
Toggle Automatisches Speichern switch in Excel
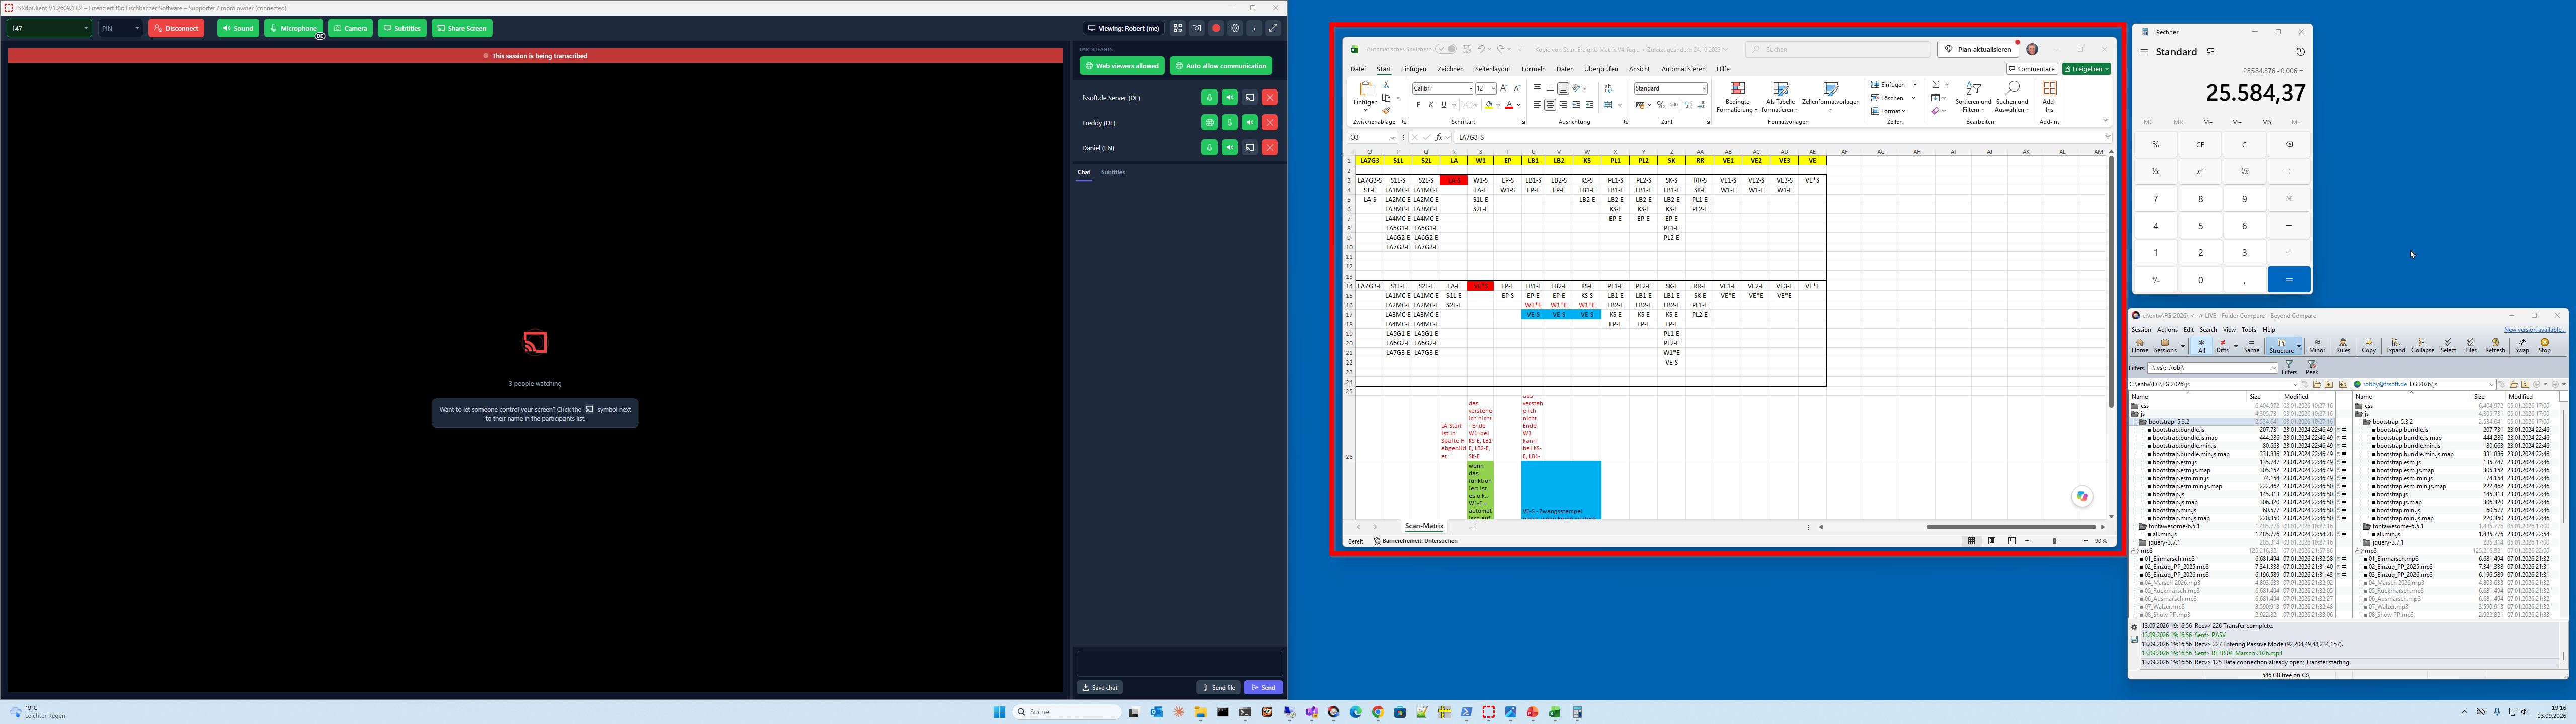point(1447,49)
